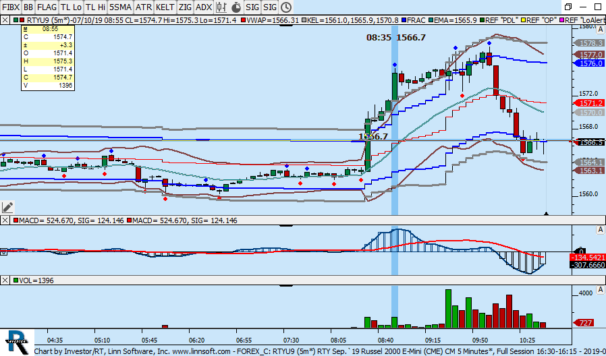
Task: Click the black triangle marker at chart bottom
Action: click(546, 213)
